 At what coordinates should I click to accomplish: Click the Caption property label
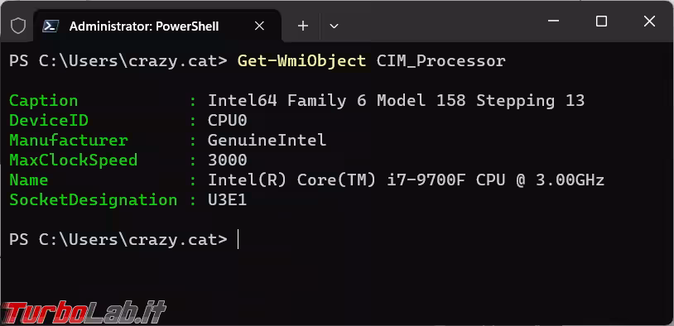[x=43, y=100]
